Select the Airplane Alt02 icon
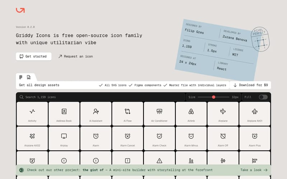287x179 pixels. 32,139
